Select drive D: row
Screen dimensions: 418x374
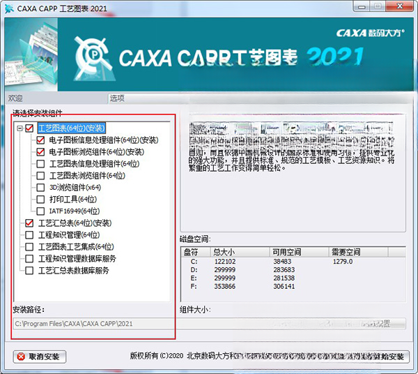click(293, 269)
